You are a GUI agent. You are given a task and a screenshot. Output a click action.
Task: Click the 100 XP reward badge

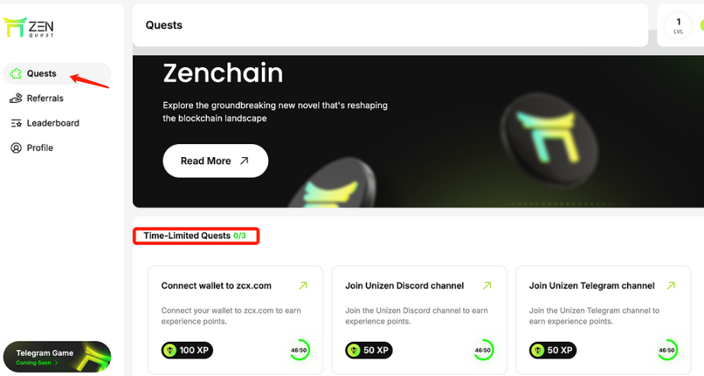tap(187, 350)
